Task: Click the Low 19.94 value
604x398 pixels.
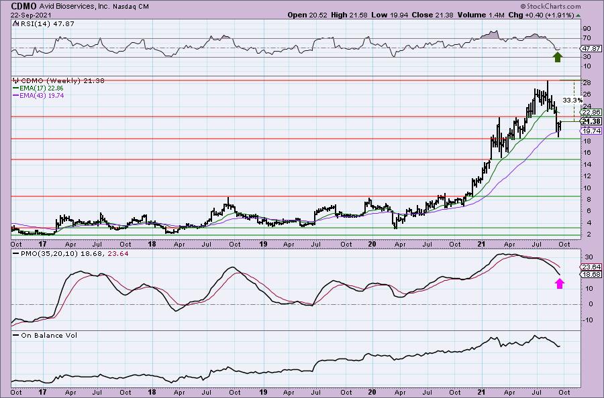Action: click(389, 15)
